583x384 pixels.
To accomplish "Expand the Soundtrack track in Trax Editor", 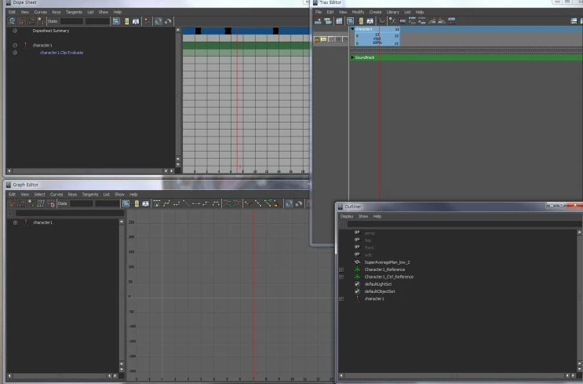I will [x=352, y=57].
